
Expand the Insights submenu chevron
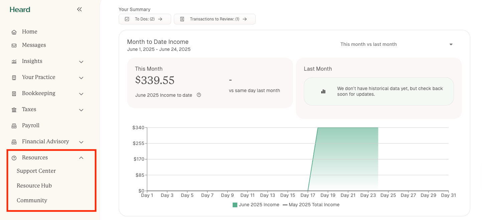(81, 62)
